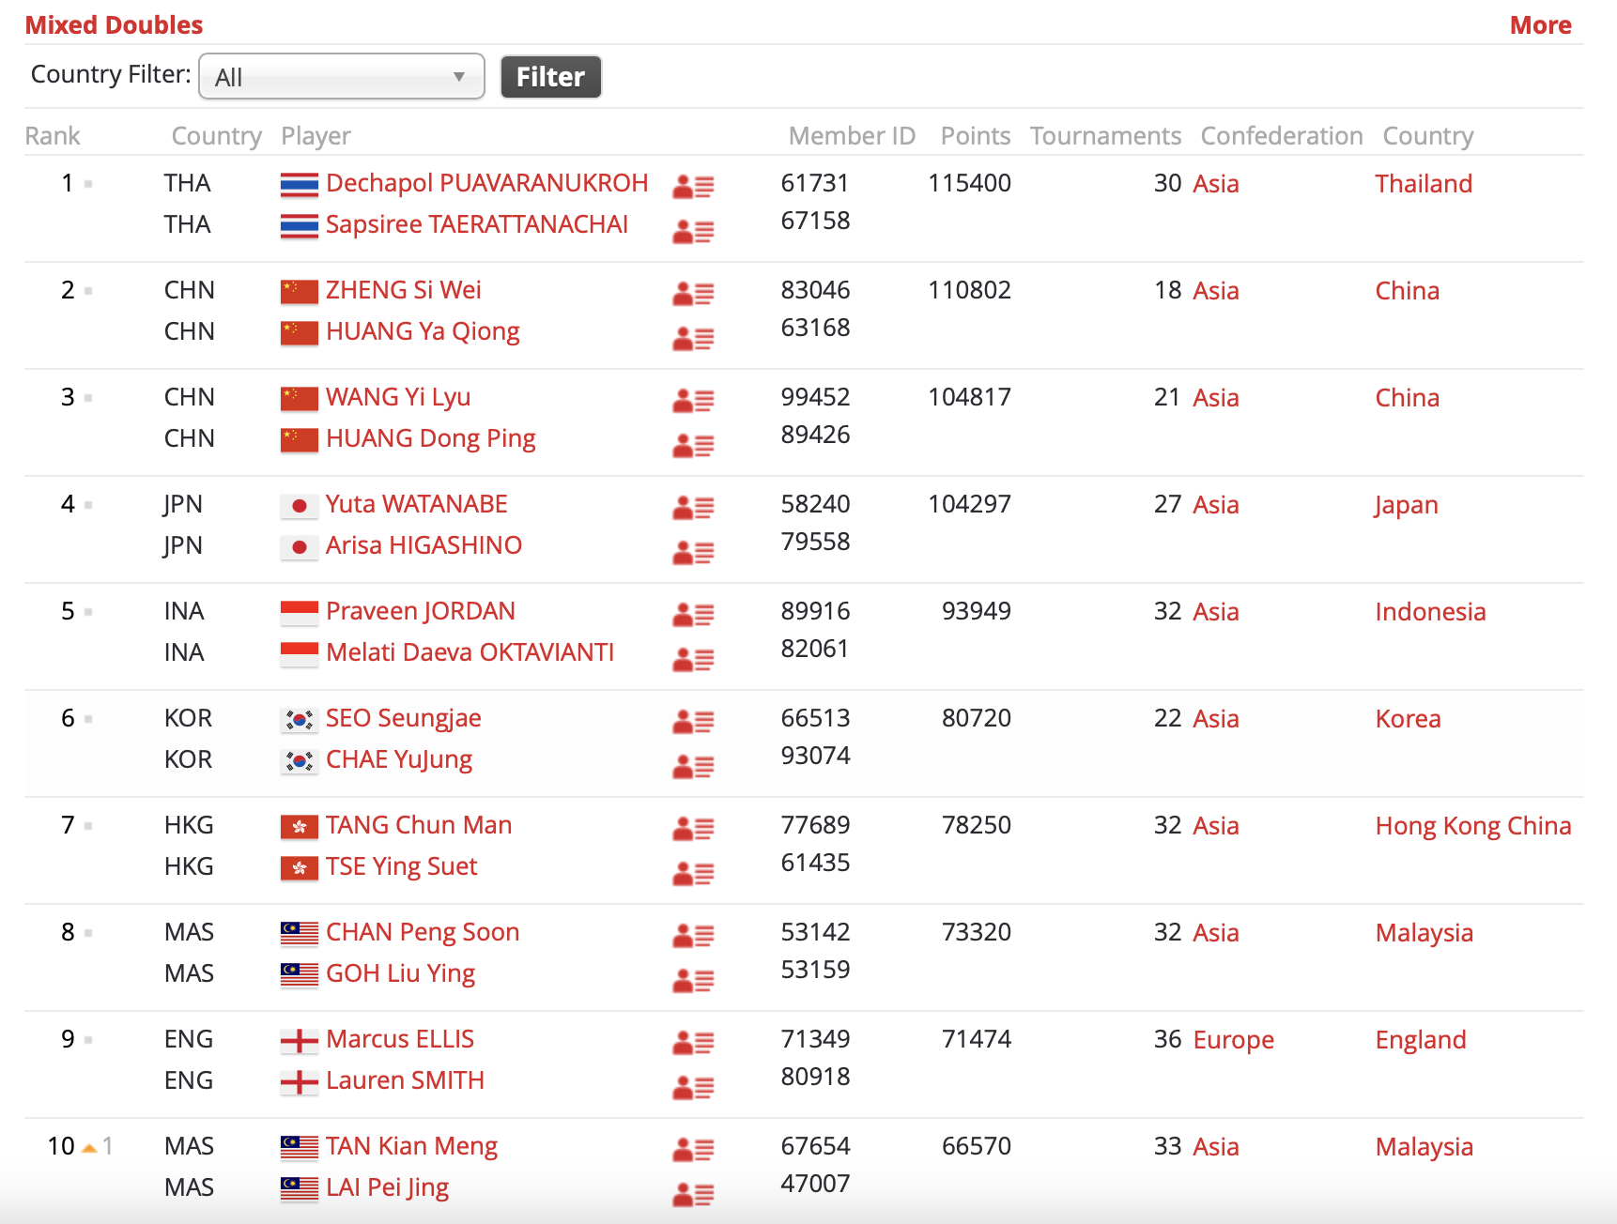Click profile card icon beside ZHENG Si Wei
Image resolution: width=1617 pixels, height=1224 pixels.
tap(693, 294)
